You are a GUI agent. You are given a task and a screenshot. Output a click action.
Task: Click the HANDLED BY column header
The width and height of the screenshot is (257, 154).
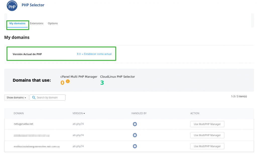pyautogui.click(x=139, y=113)
